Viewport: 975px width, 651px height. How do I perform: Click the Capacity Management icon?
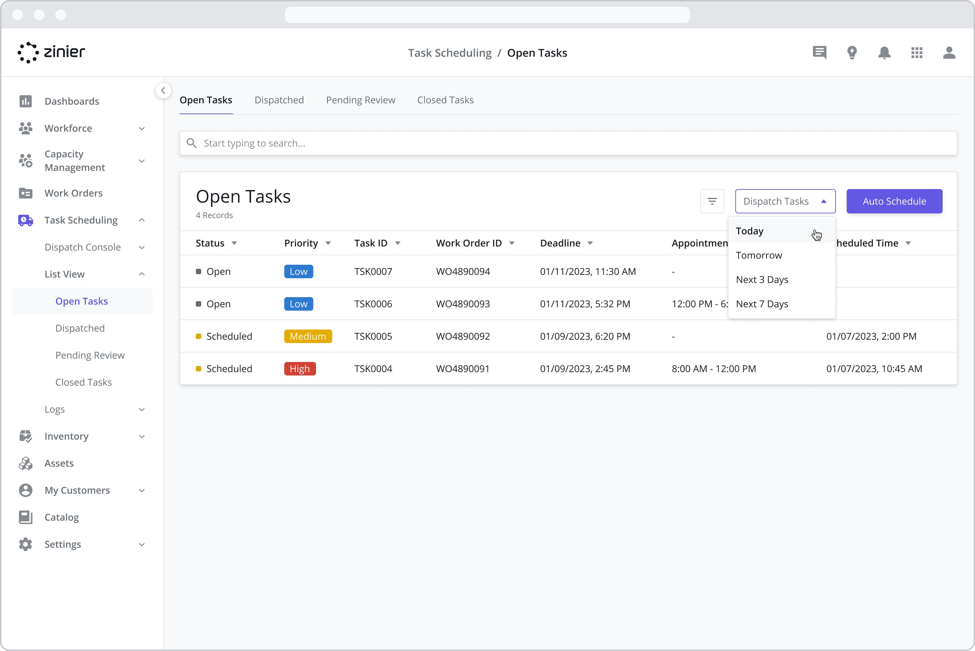pos(26,161)
